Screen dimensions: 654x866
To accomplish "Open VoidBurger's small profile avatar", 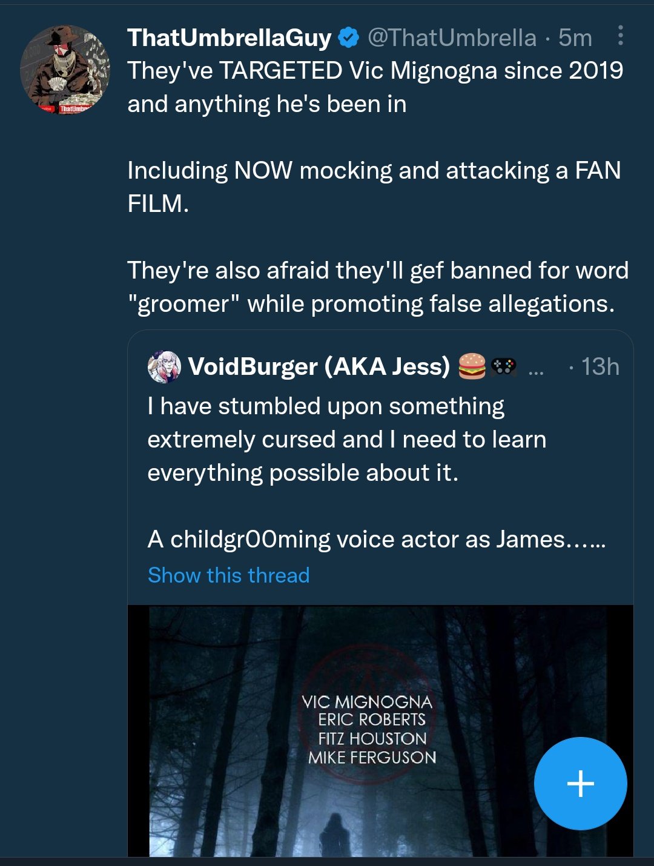I will [x=164, y=366].
